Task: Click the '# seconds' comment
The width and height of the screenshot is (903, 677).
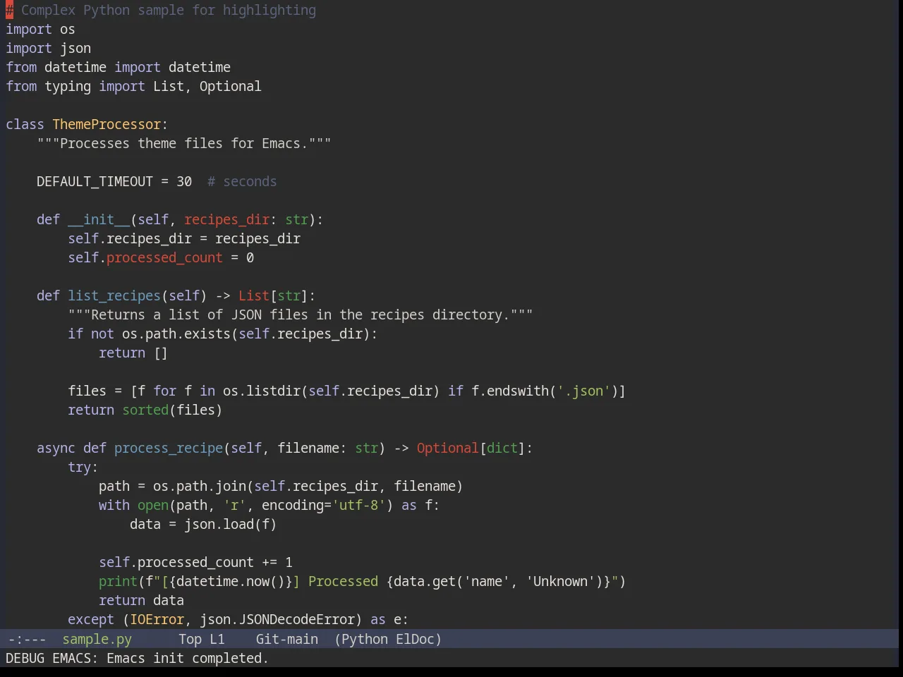Action: pyautogui.click(x=242, y=181)
